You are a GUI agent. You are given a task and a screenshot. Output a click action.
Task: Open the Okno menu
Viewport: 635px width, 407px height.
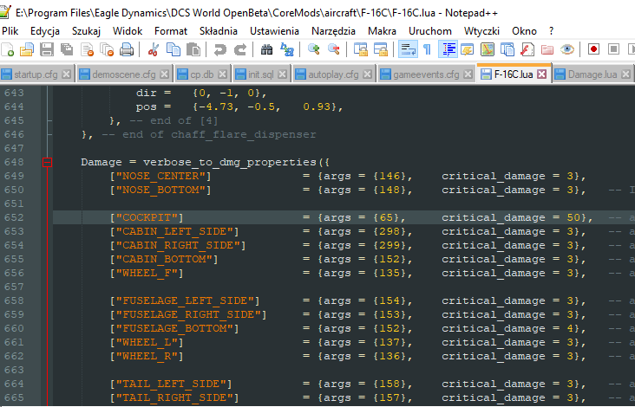[x=524, y=31]
